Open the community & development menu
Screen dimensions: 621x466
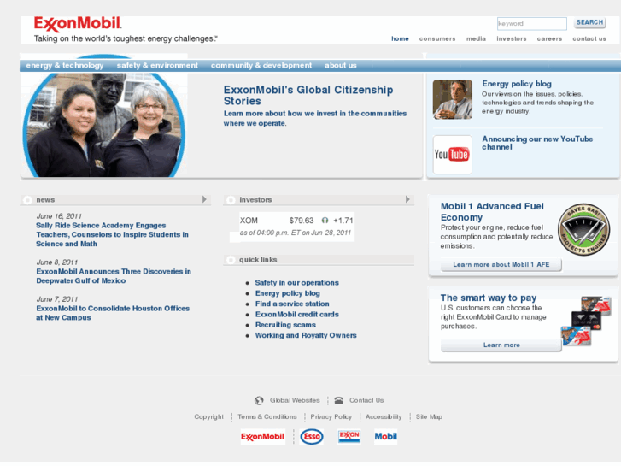(261, 66)
